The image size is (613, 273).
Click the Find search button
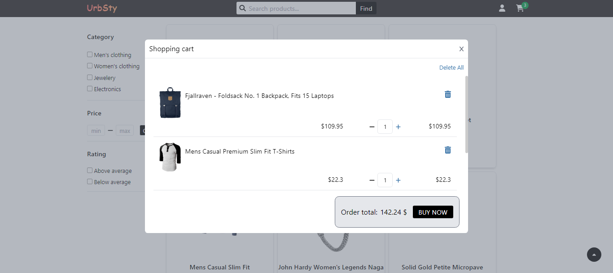(x=366, y=8)
